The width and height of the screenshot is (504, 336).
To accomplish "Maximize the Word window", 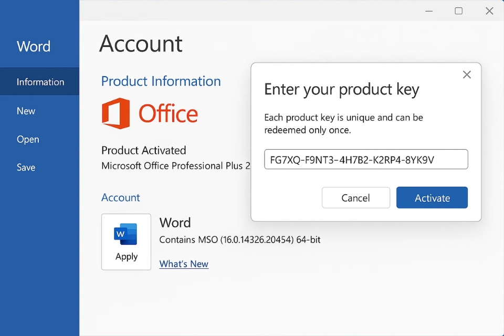I will tap(459, 11).
